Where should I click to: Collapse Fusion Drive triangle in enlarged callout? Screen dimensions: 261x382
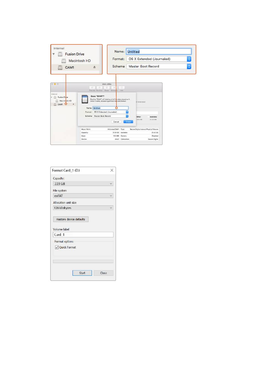pos(54,54)
